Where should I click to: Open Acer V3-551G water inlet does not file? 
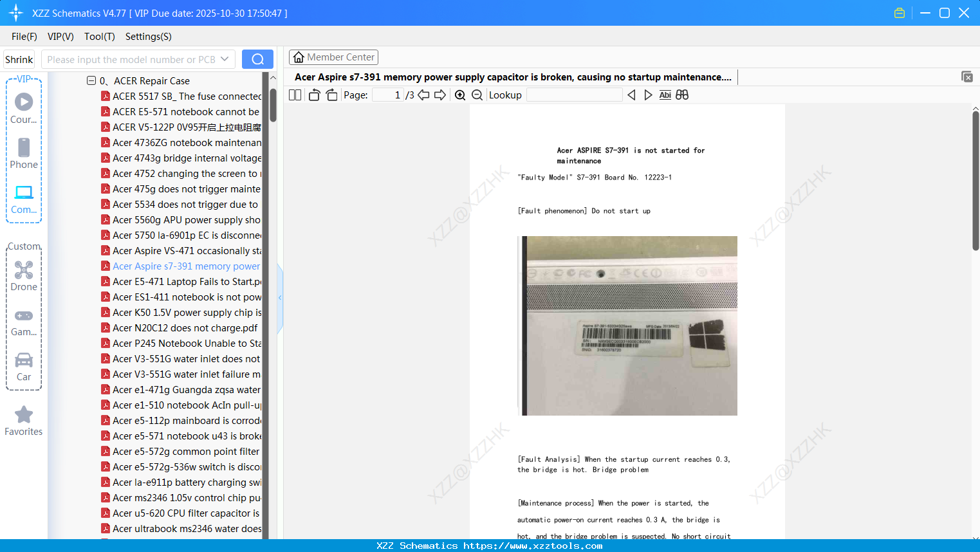[x=181, y=359]
